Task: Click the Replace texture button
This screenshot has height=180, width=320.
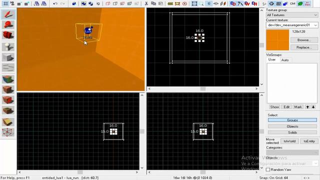Action: point(304,47)
